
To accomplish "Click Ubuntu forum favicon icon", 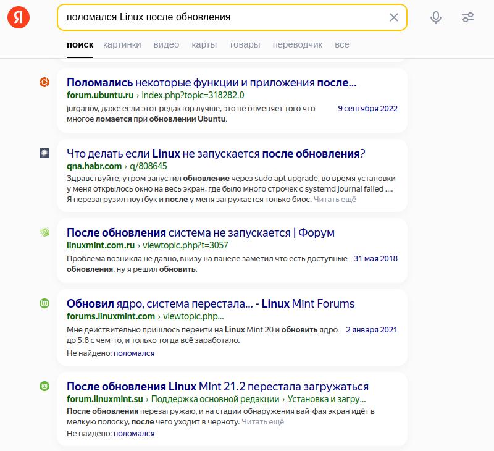I will [x=44, y=82].
